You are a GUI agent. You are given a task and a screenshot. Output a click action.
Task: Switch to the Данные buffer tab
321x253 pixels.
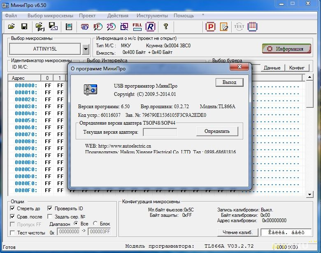coord(272,68)
